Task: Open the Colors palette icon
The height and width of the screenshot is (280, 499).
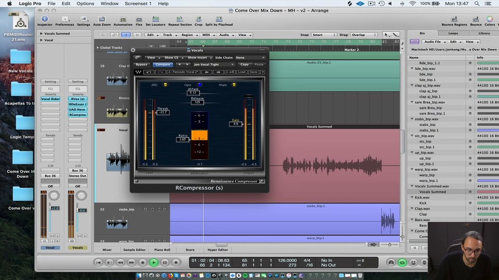Action: (490, 21)
